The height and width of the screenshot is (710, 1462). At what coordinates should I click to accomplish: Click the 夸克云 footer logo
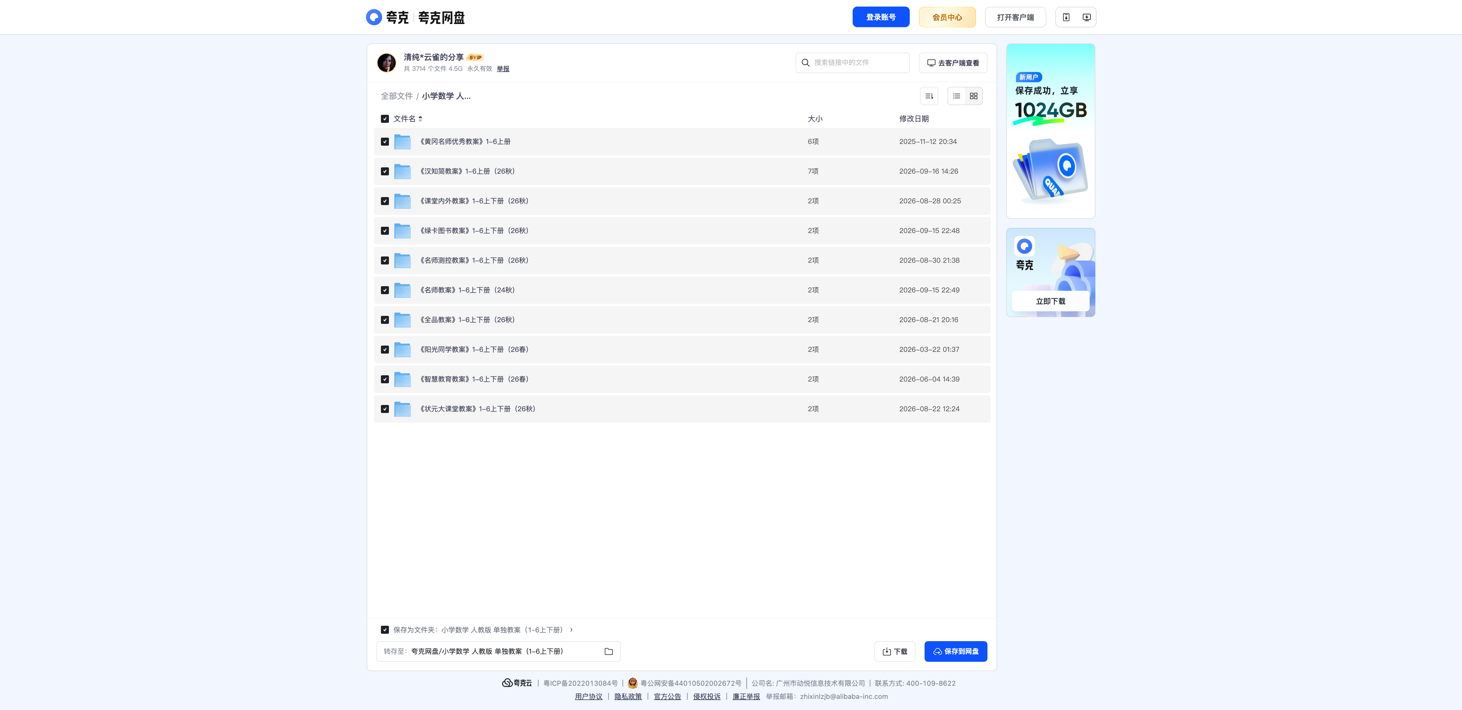tap(517, 683)
